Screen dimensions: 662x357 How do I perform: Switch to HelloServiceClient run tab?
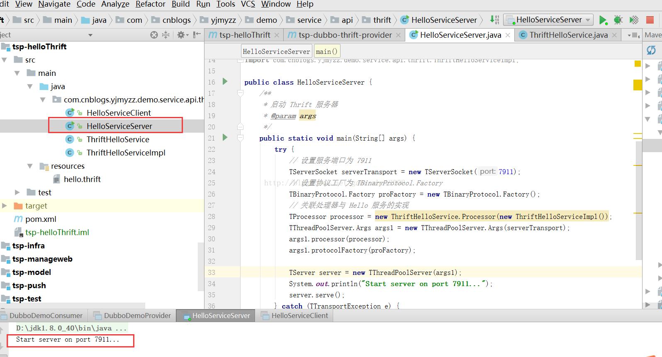coord(299,316)
